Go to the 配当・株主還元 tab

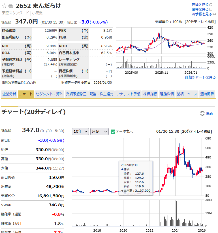click(x=101, y=94)
